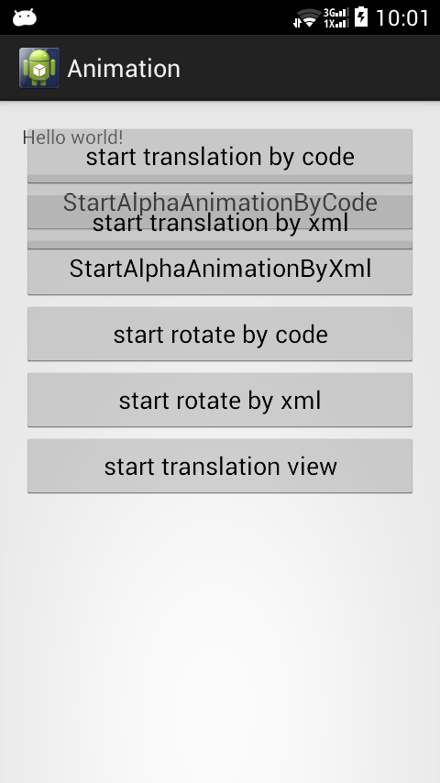
Task: Tap the Hello world! text label
Action: coord(73,138)
